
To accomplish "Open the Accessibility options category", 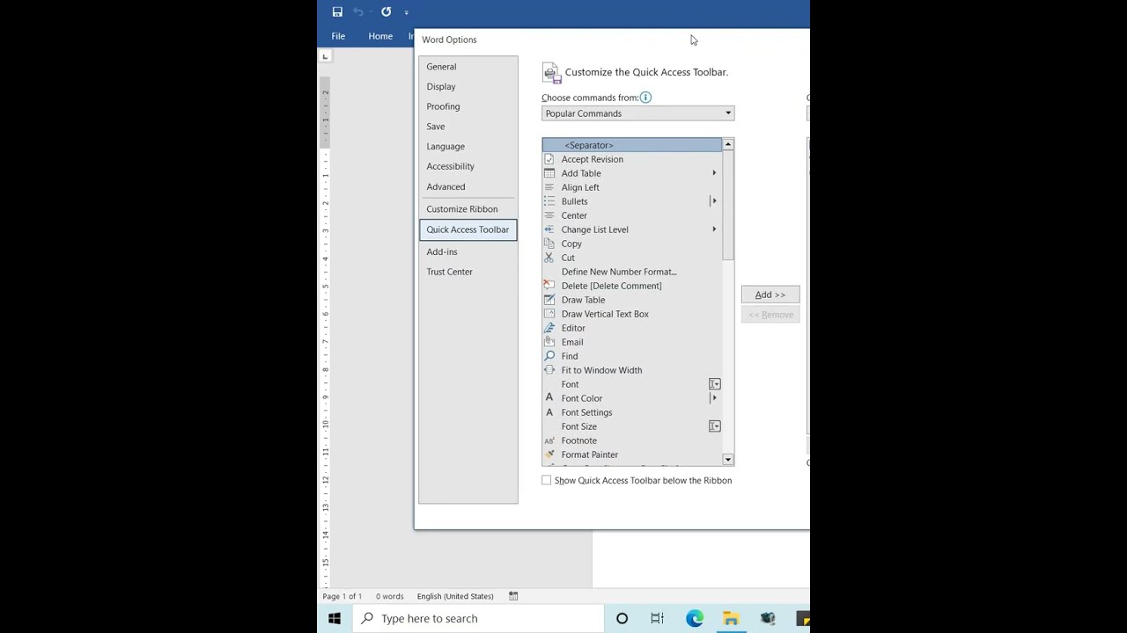I will 451,166.
